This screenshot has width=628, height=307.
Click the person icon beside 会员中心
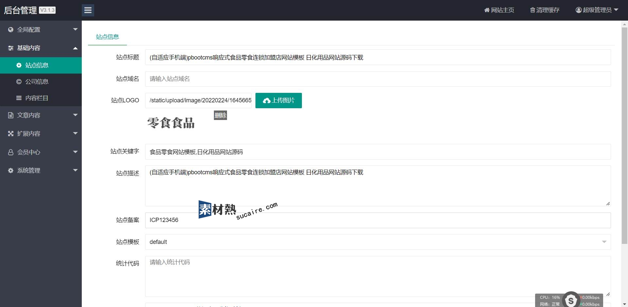tap(11, 152)
